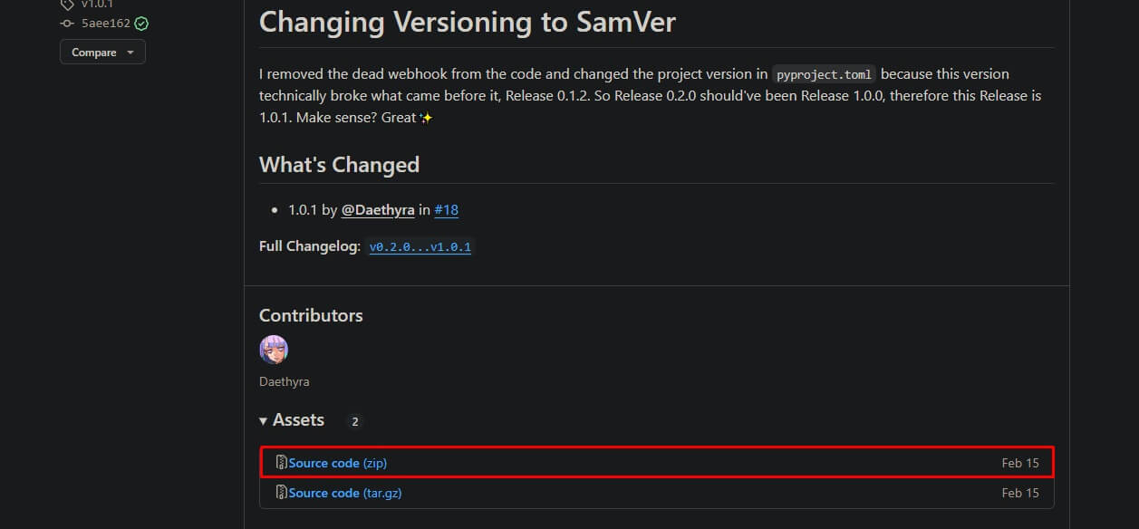Click the green verified check icon

[141, 24]
